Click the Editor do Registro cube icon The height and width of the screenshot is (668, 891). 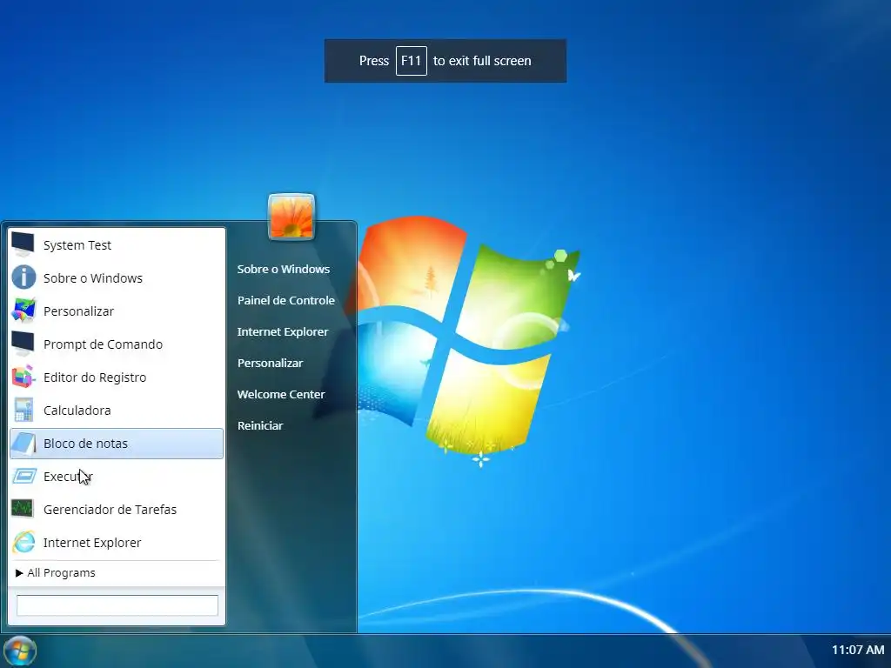tap(23, 377)
